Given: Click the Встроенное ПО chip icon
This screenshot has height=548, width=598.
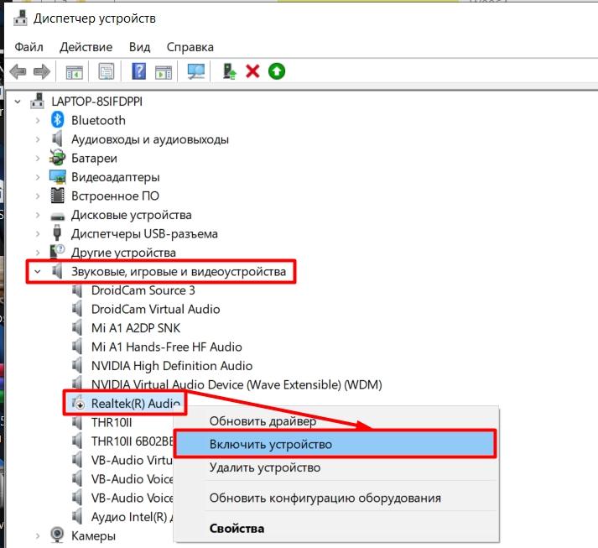Looking at the screenshot, I should pos(58,196).
